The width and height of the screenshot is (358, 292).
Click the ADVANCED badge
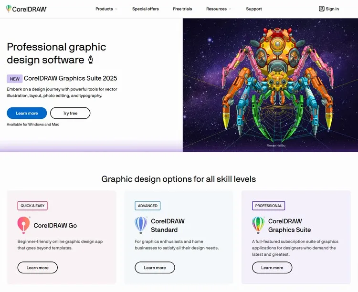coord(147,206)
